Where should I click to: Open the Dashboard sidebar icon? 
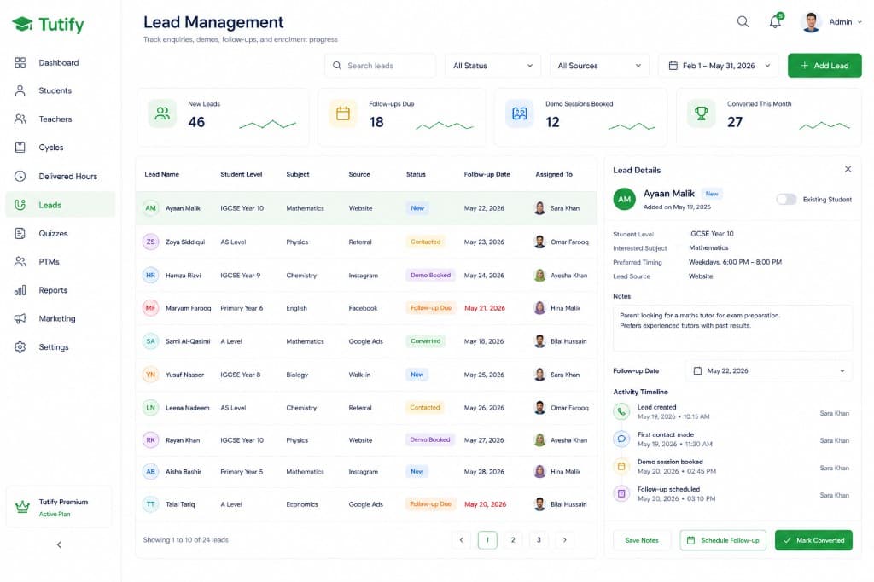point(20,62)
